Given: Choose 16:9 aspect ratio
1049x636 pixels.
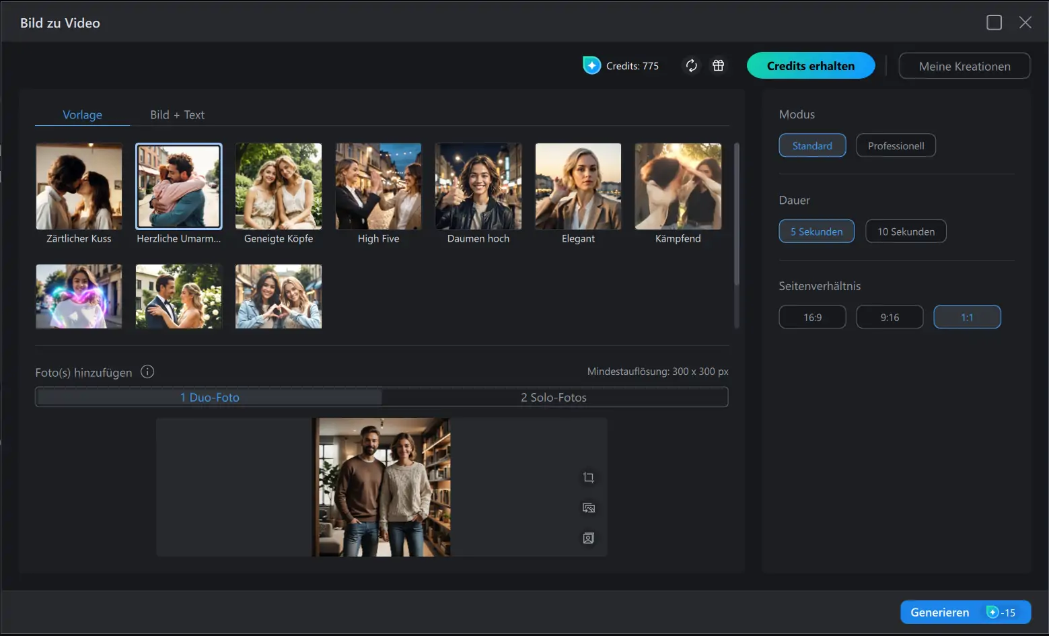Looking at the screenshot, I should [x=812, y=317].
